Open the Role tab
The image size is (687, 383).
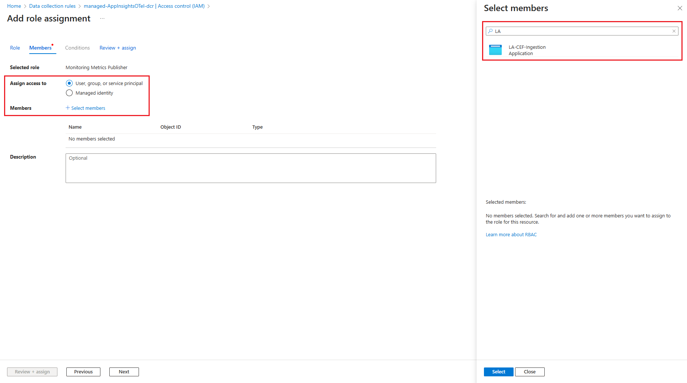click(15, 48)
